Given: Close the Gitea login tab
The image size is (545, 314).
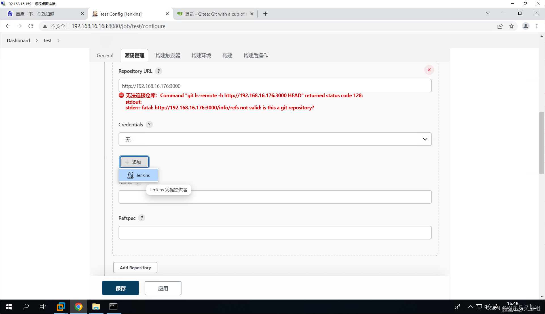Looking at the screenshot, I should click(252, 14).
